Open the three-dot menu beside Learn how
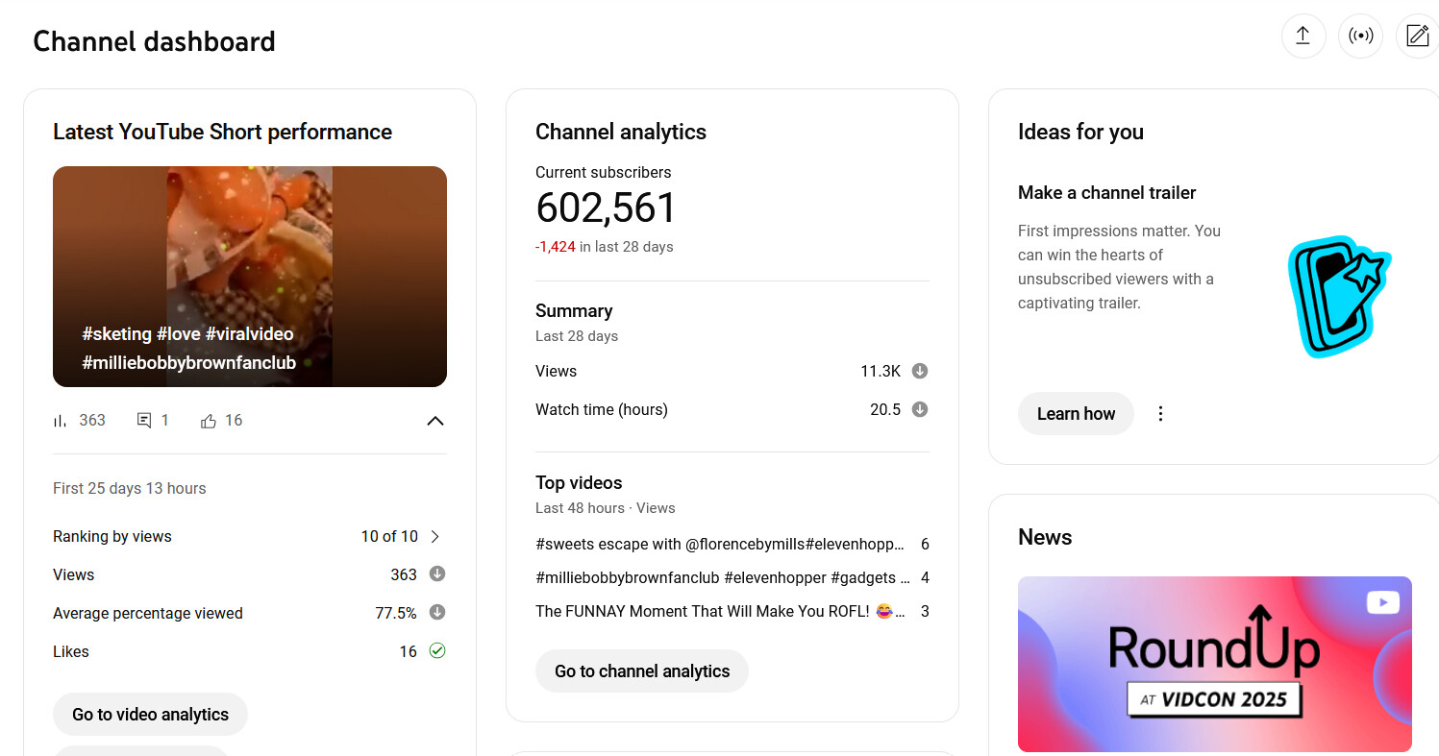 1160,414
